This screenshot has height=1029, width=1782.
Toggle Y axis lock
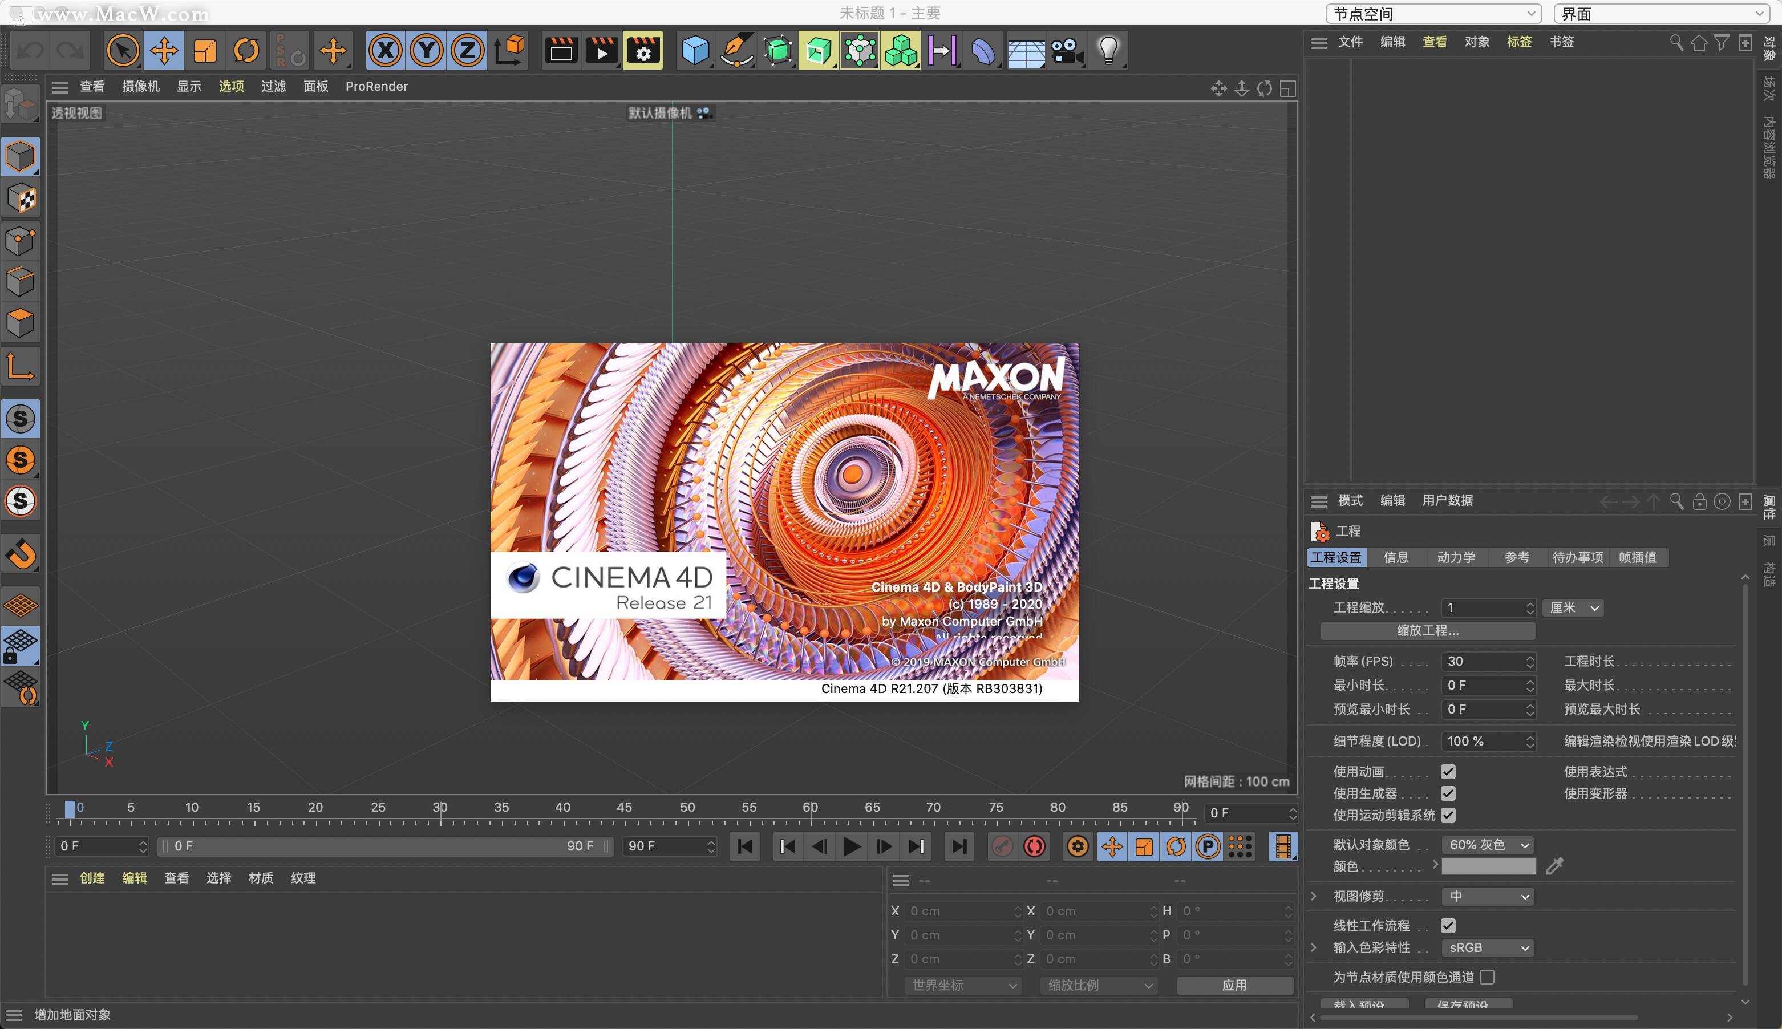[x=426, y=50]
